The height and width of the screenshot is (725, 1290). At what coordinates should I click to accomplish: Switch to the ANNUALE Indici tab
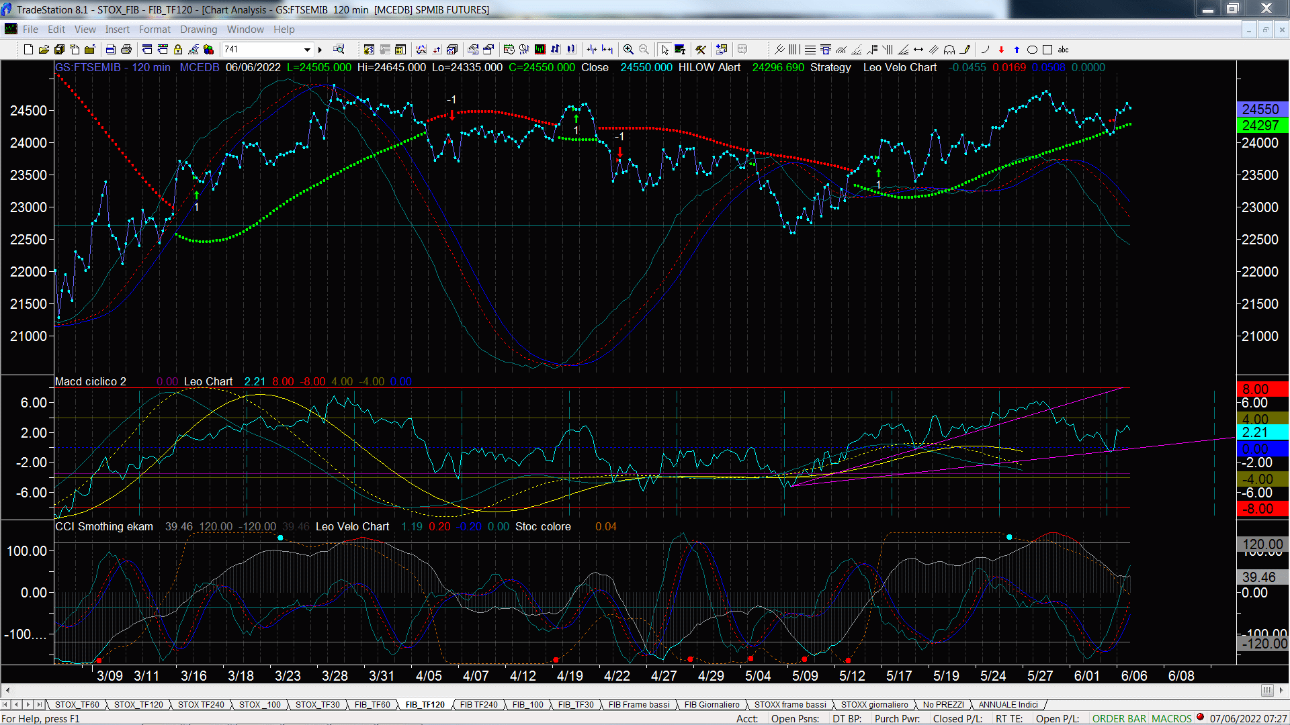pyautogui.click(x=1008, y=705)
